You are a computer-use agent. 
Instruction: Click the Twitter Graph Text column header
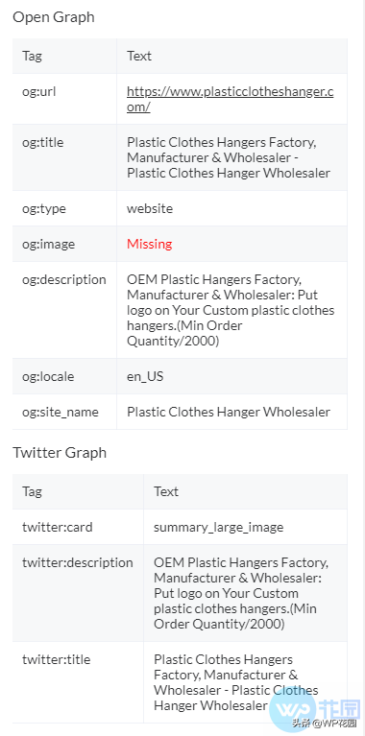click(166, 491)
